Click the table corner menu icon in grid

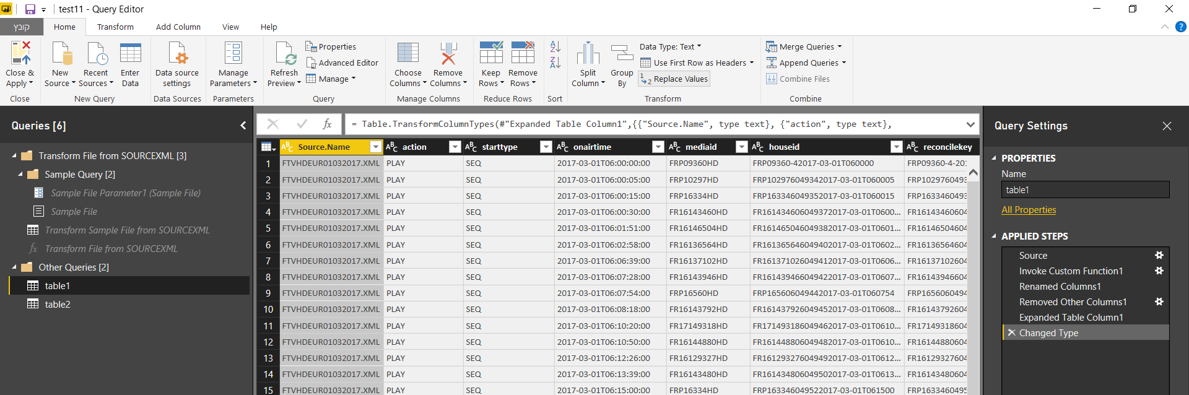point(268,147)
